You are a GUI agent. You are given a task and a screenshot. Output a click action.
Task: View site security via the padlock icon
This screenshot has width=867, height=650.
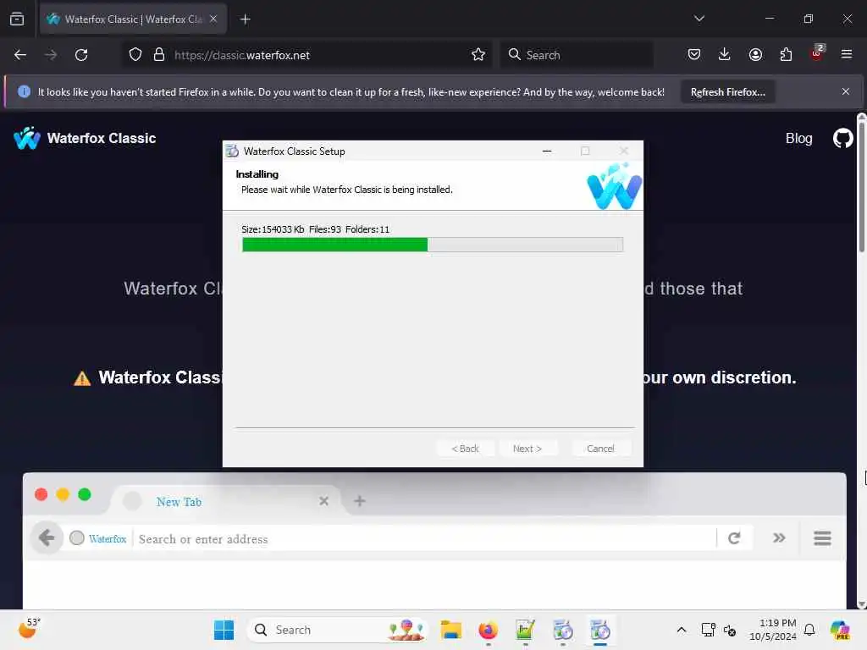pos(159,55)
